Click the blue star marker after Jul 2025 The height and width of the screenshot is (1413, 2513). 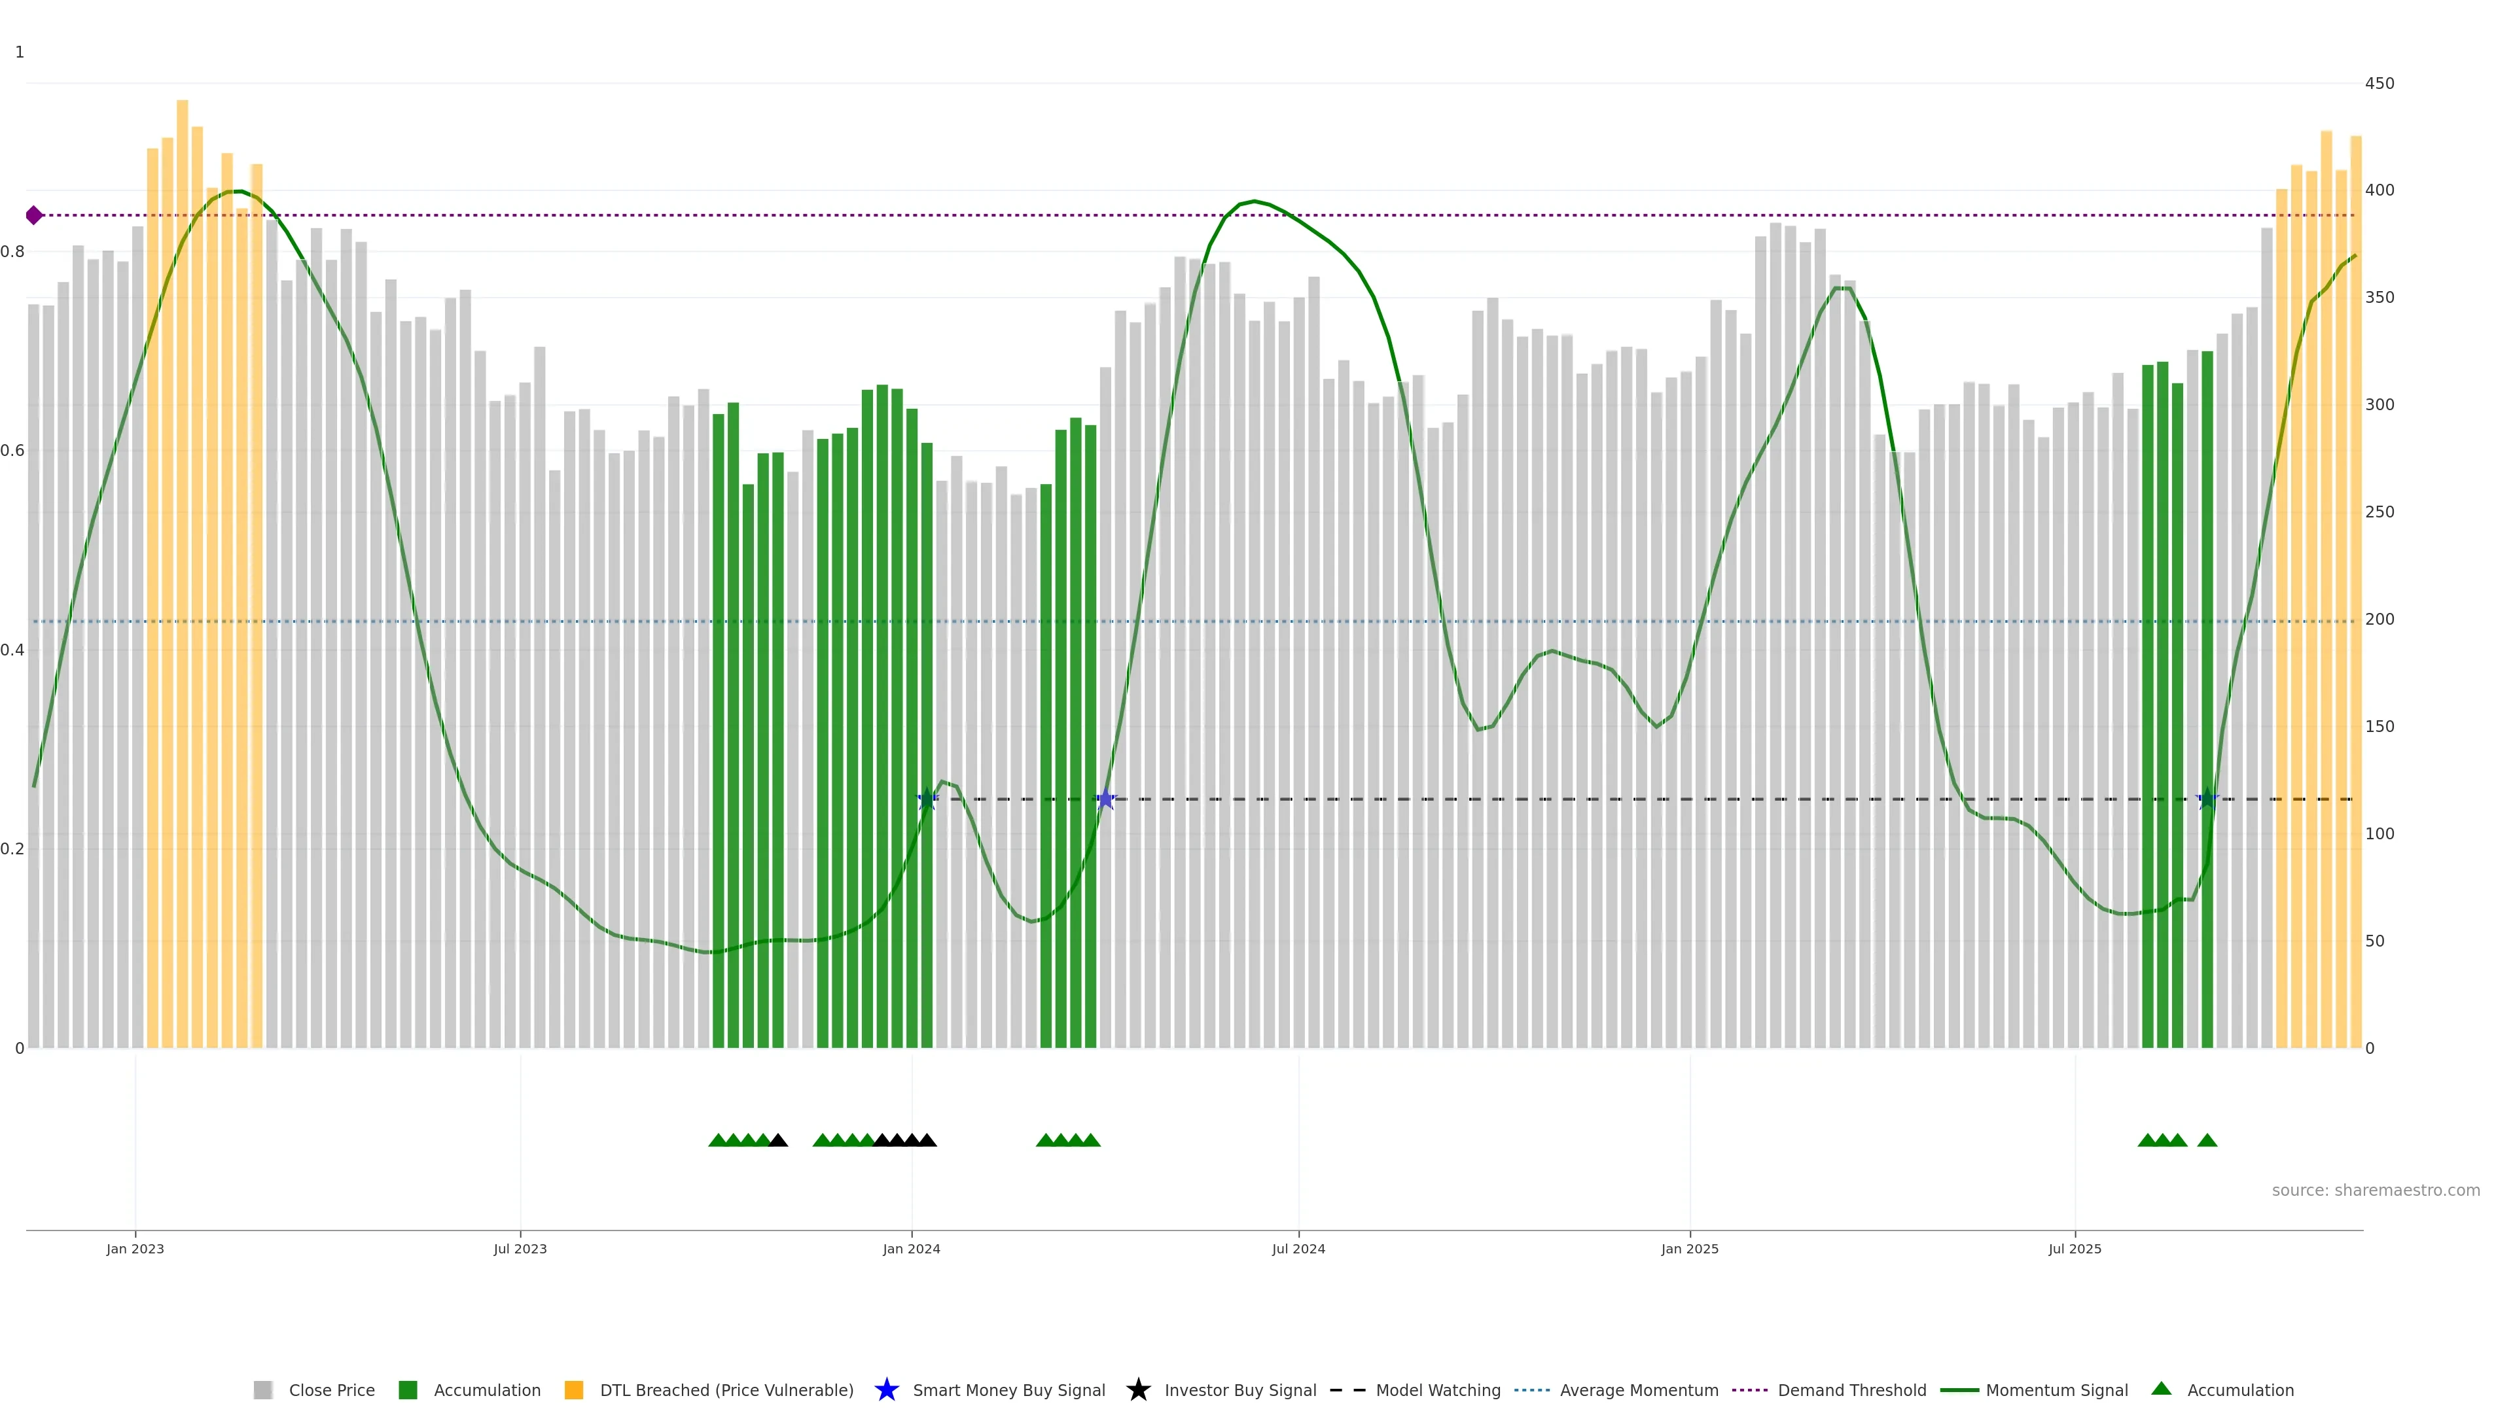[x=2207, y=799]
